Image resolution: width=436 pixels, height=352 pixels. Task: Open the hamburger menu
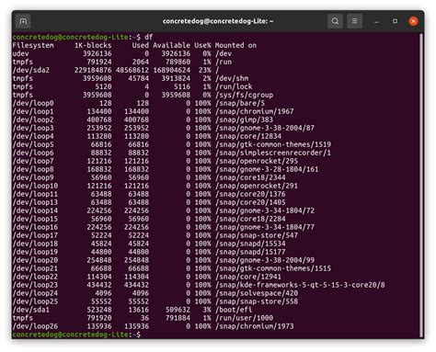tap(354, 21)
